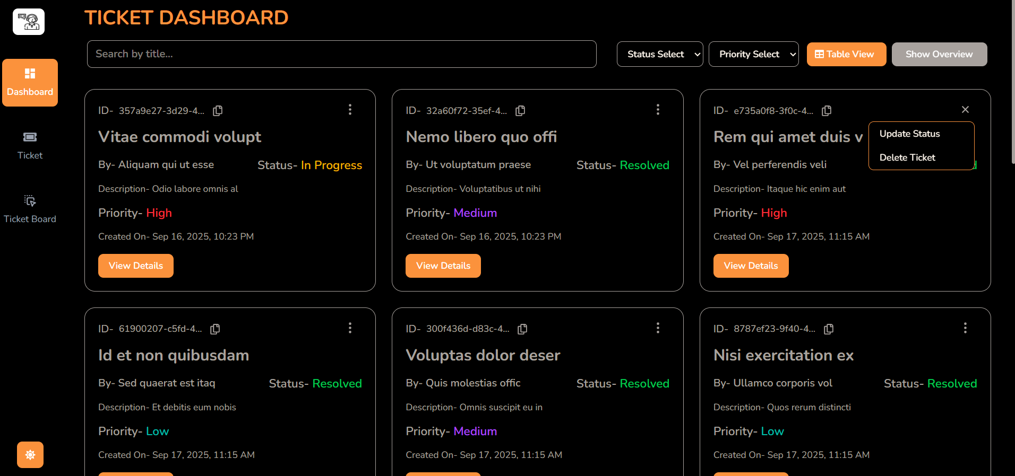View Details of Rem qui amet ticket
1015x476 pixels.
click(751, 266)
